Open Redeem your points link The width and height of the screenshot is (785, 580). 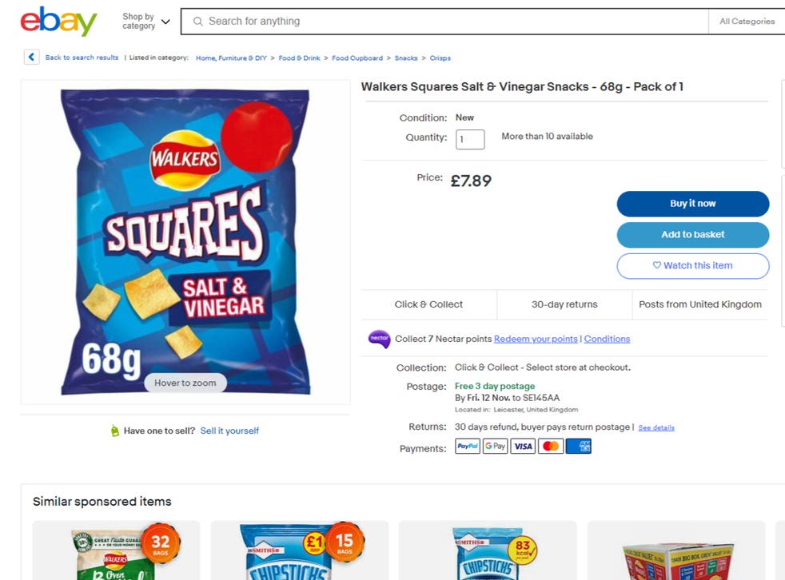(x=536, y=339)
